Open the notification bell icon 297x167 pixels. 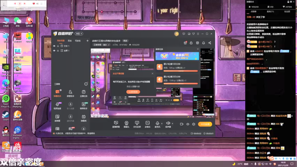click(x=203, y=43)
